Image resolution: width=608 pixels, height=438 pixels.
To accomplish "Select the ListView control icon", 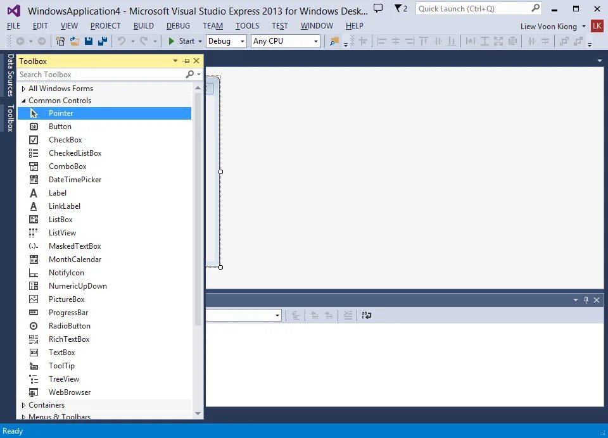I will tap(34, 232).
